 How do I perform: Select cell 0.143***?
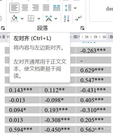click(x=22, y=90)
